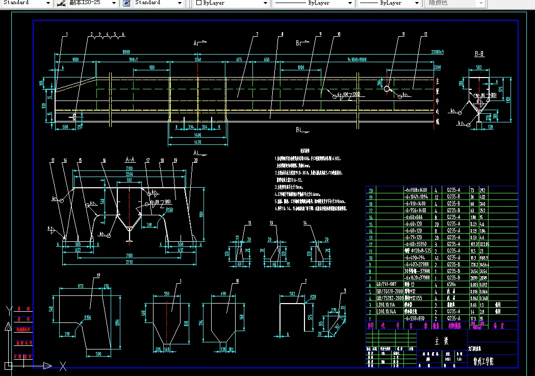The image size is (535, 376).
Task: Select the circular hole under callout 11
Action: point(387,89)
